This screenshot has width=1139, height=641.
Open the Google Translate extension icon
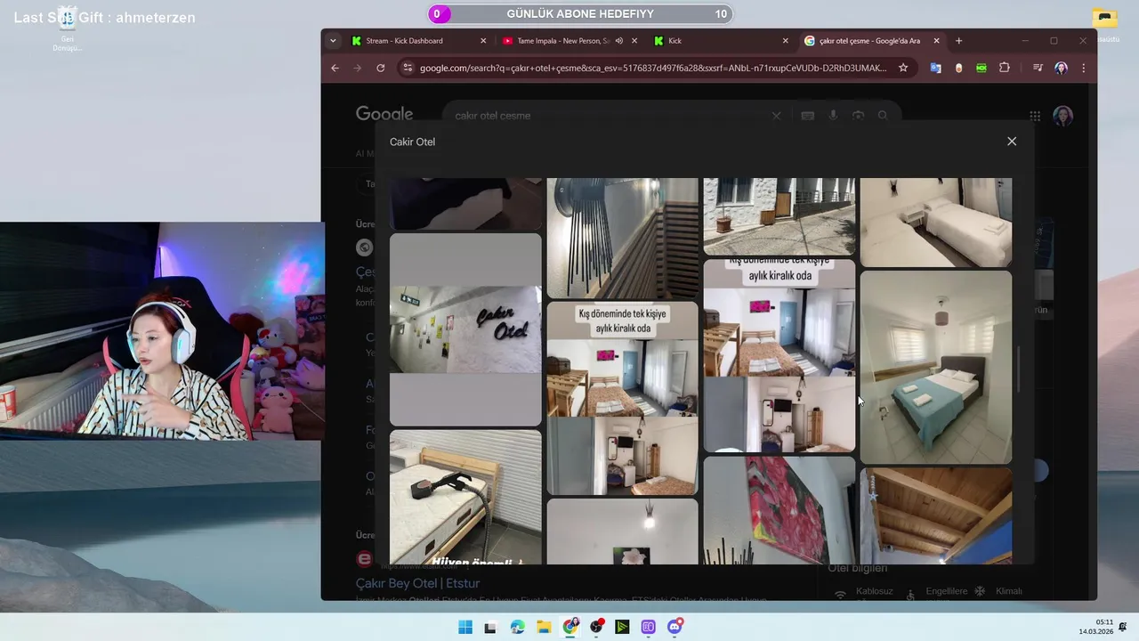(x=935, y=68)
